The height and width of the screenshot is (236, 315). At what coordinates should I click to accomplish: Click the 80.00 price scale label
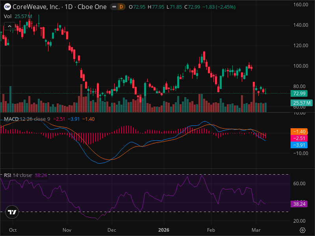tap(299, 86)
